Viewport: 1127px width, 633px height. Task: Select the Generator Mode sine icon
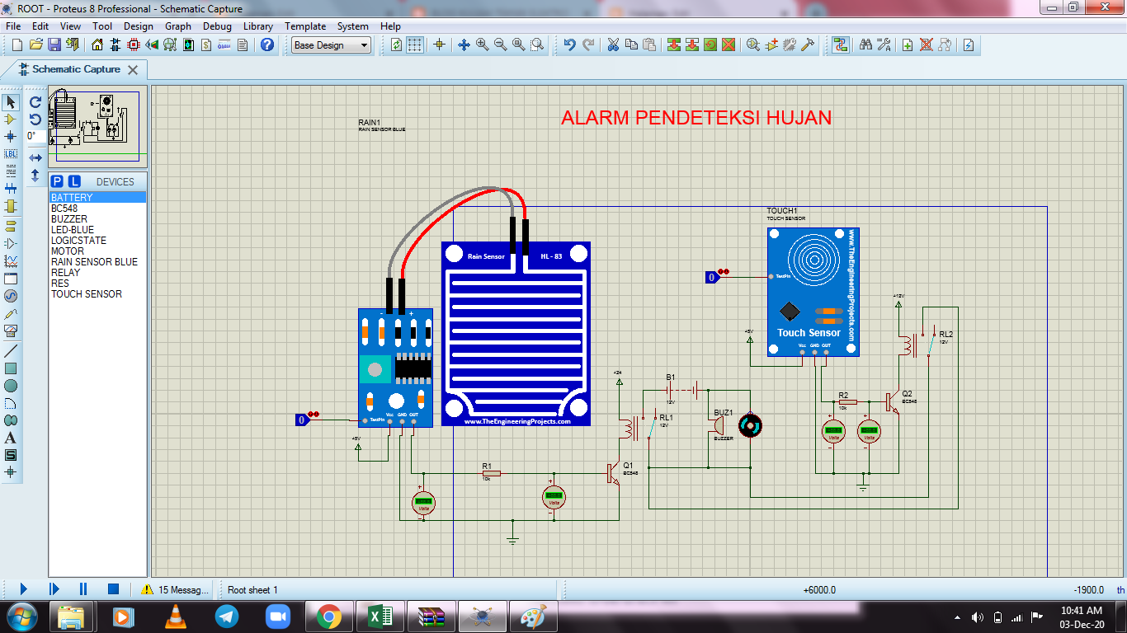click(x=11, y=296)
